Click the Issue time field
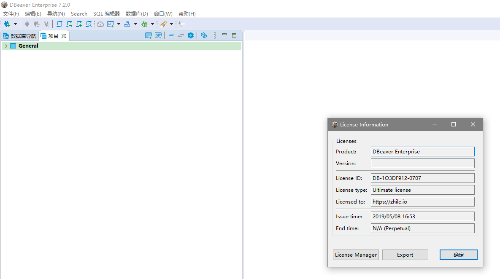The height and width of the screenshot is (279, 500). (422, 216)
